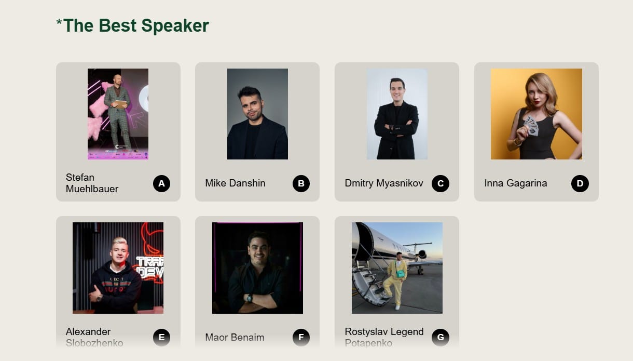
Task: Click the Dmitry Myasnikov name text
Action: tap(383, 183)
